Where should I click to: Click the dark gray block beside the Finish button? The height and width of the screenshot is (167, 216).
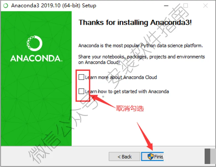[209, 156]
